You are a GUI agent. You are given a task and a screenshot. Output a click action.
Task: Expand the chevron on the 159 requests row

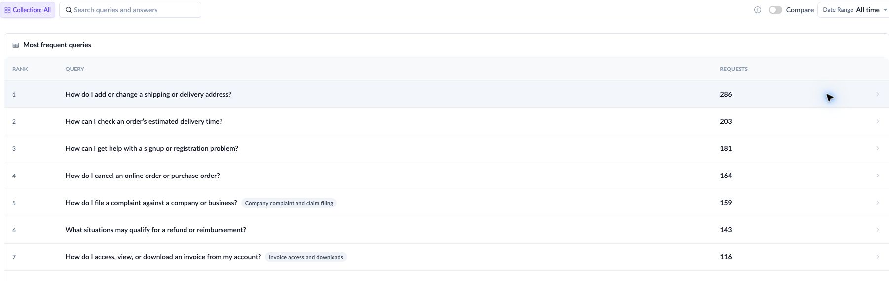click(877, 203)
